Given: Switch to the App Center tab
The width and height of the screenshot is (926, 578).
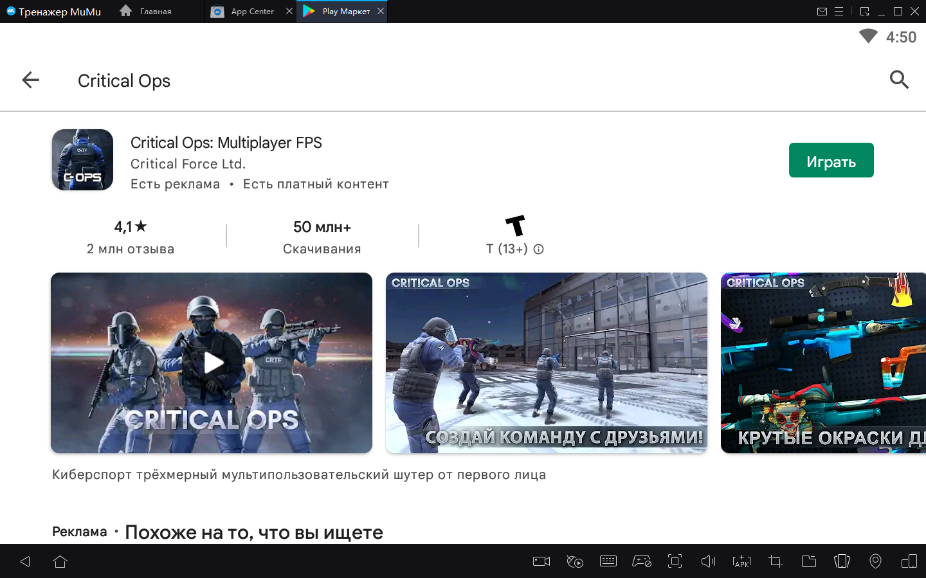Looking at the screenshot, I should (x=251, y=12).
